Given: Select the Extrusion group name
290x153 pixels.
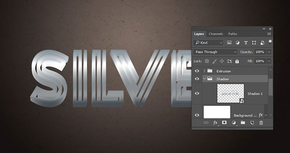Looking at the screenshot, I should point(224,71).
